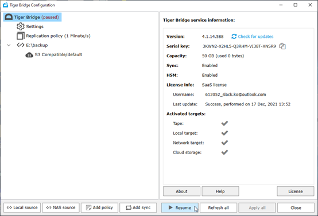318x216 pixels.
Task: Click the Settings gear icon
Action: point(21,26)
